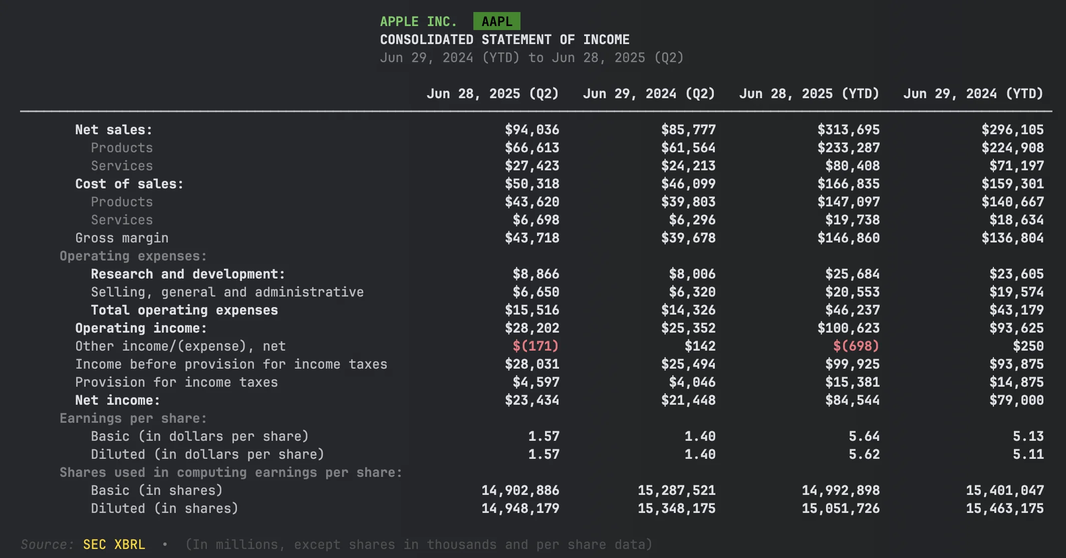
Task: Select the Net sales row label
Action: pyautogui.click(x=114, y=130)
